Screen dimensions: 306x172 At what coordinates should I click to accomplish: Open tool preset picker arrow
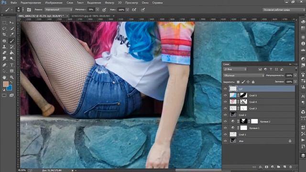coord(12,10)
